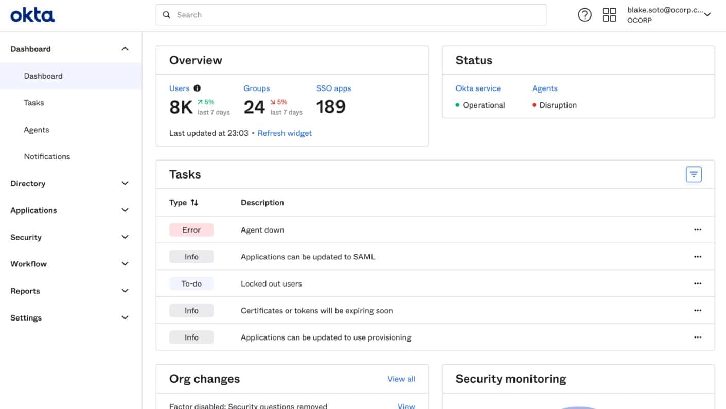The width and height of the screenshot is (726, 409).
Task: Click the 8K users count
Action: (x=181, y=107)
